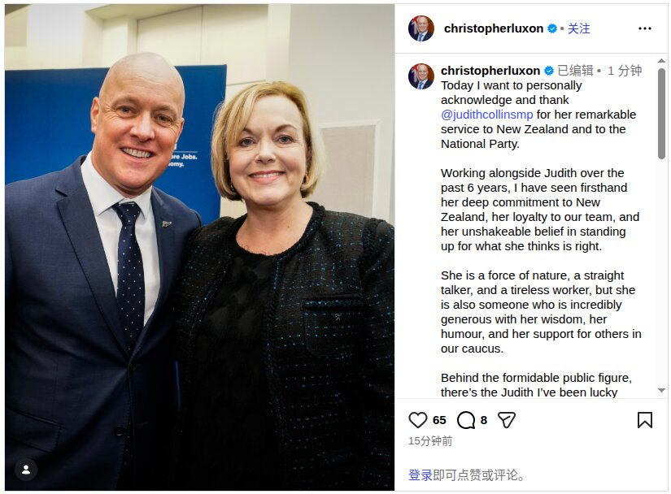Open the @judithcollinsmp mention link
Image resolution: width=671 pixels, height=494 pixels.
pos(487,115)
